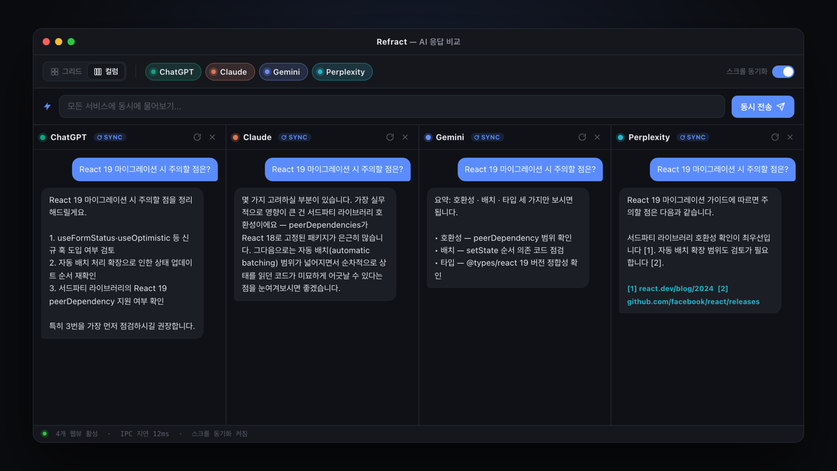Screen dimensions: 837x471
Task: Minimize the Refract window with the yellow button
Action: click(x=59, y=42)
